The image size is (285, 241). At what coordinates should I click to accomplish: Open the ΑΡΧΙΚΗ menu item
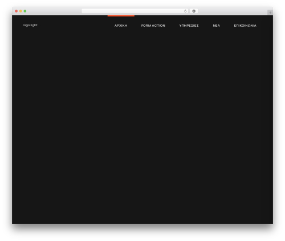[121, 26]
